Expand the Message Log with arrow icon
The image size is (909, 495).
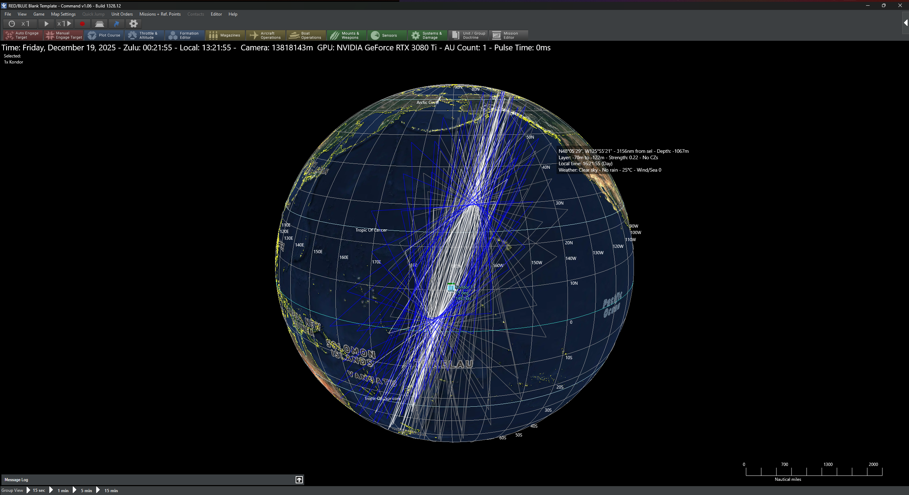[299, 480]
